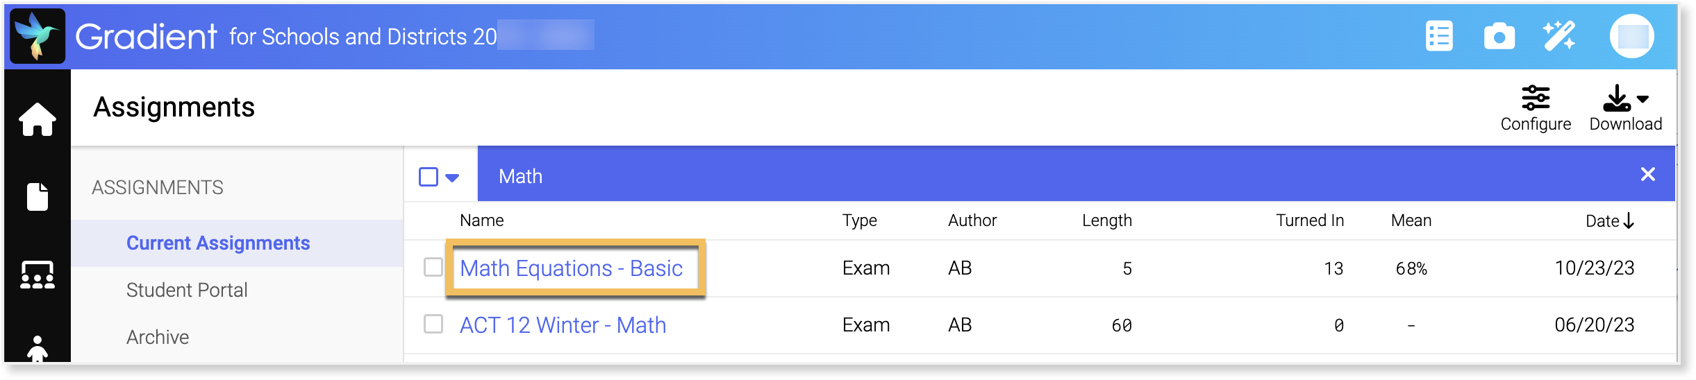Open the Download dropdown menu
The height and width of the screenshot is (380, 1696).
1625,108
